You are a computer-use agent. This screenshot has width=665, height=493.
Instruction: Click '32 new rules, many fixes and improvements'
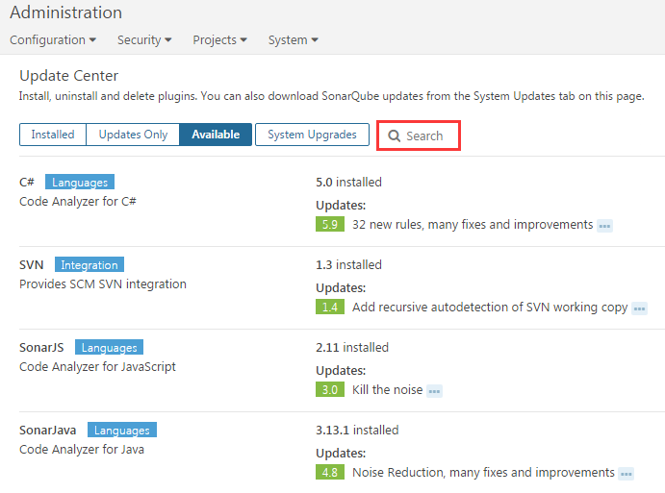pyautogui.click(x=473, y=225)
